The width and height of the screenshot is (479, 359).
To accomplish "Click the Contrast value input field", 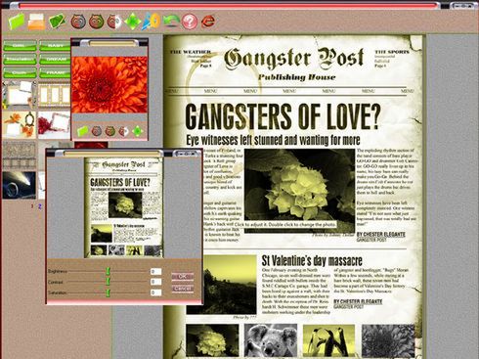I will coord(155,282).
